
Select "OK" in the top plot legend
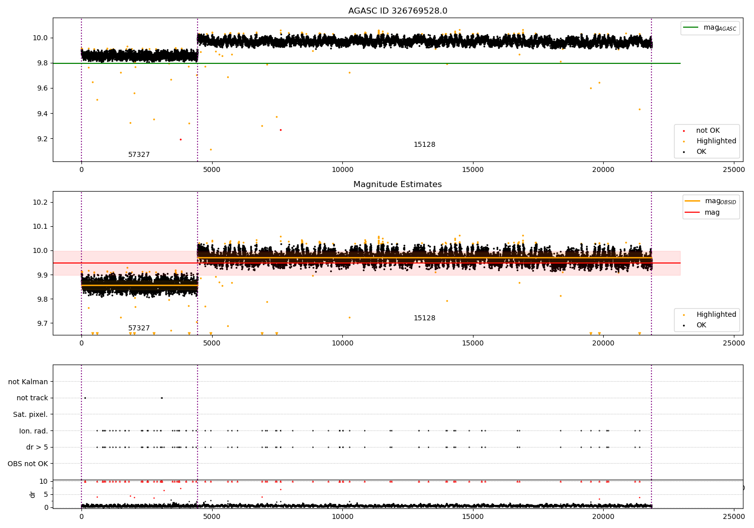[701, 152]
